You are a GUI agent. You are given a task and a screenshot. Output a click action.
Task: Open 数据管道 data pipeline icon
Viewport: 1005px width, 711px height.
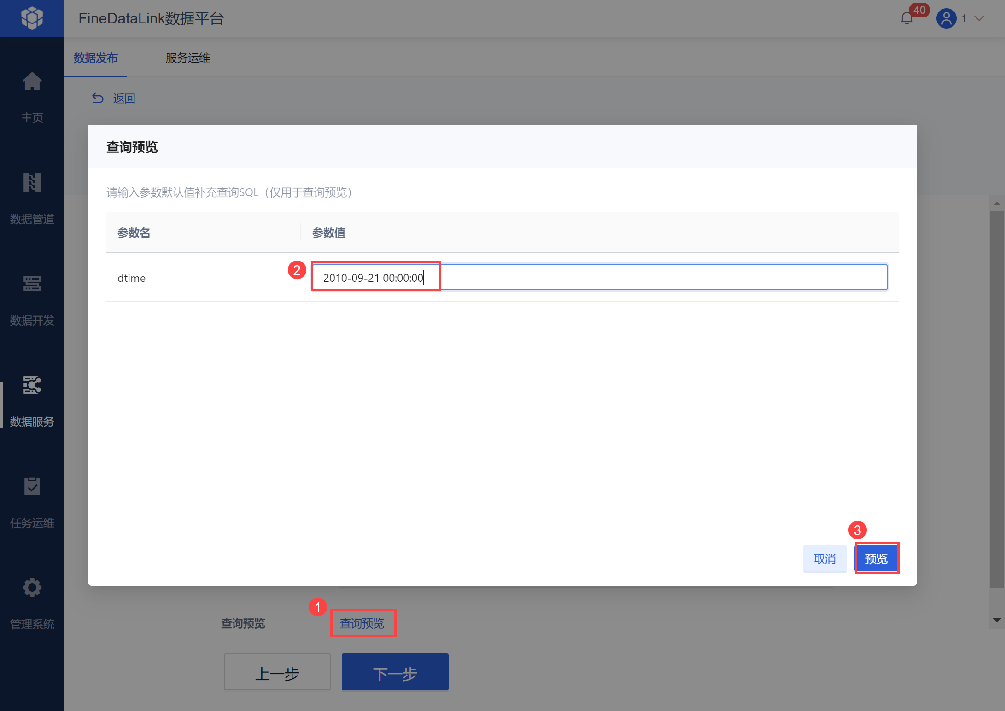32,183
